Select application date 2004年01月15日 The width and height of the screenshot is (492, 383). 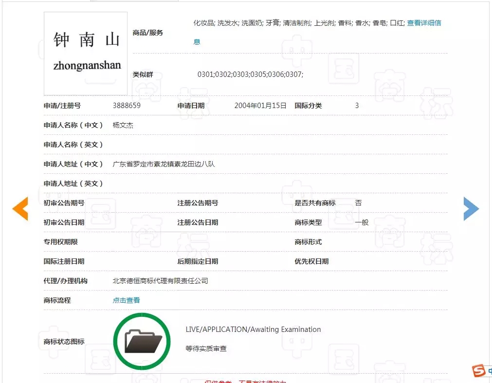(260, 106)
